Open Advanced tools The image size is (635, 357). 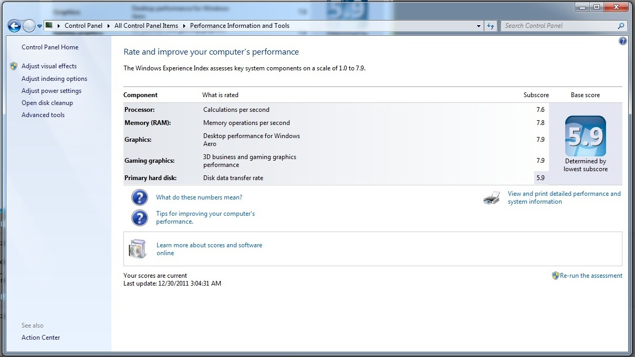43,115
